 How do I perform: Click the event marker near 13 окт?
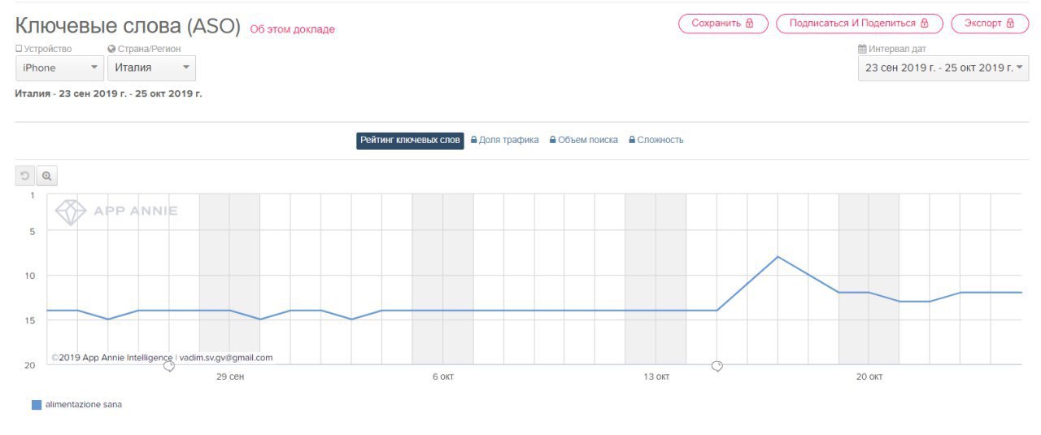(x=717, y=366)
